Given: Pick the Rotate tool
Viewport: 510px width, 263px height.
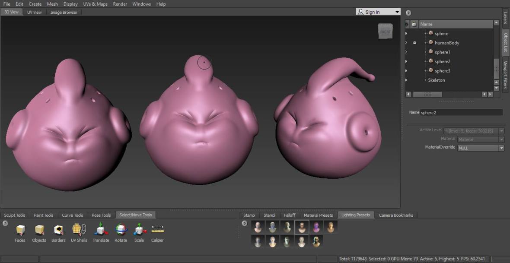Looking at the screenshot, I should click(x=121, y=230).
